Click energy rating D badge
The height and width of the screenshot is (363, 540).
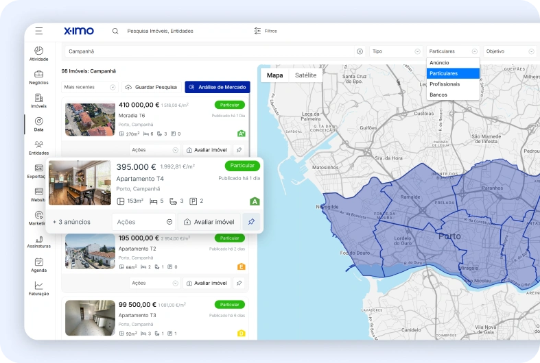[x=242, y=333]
